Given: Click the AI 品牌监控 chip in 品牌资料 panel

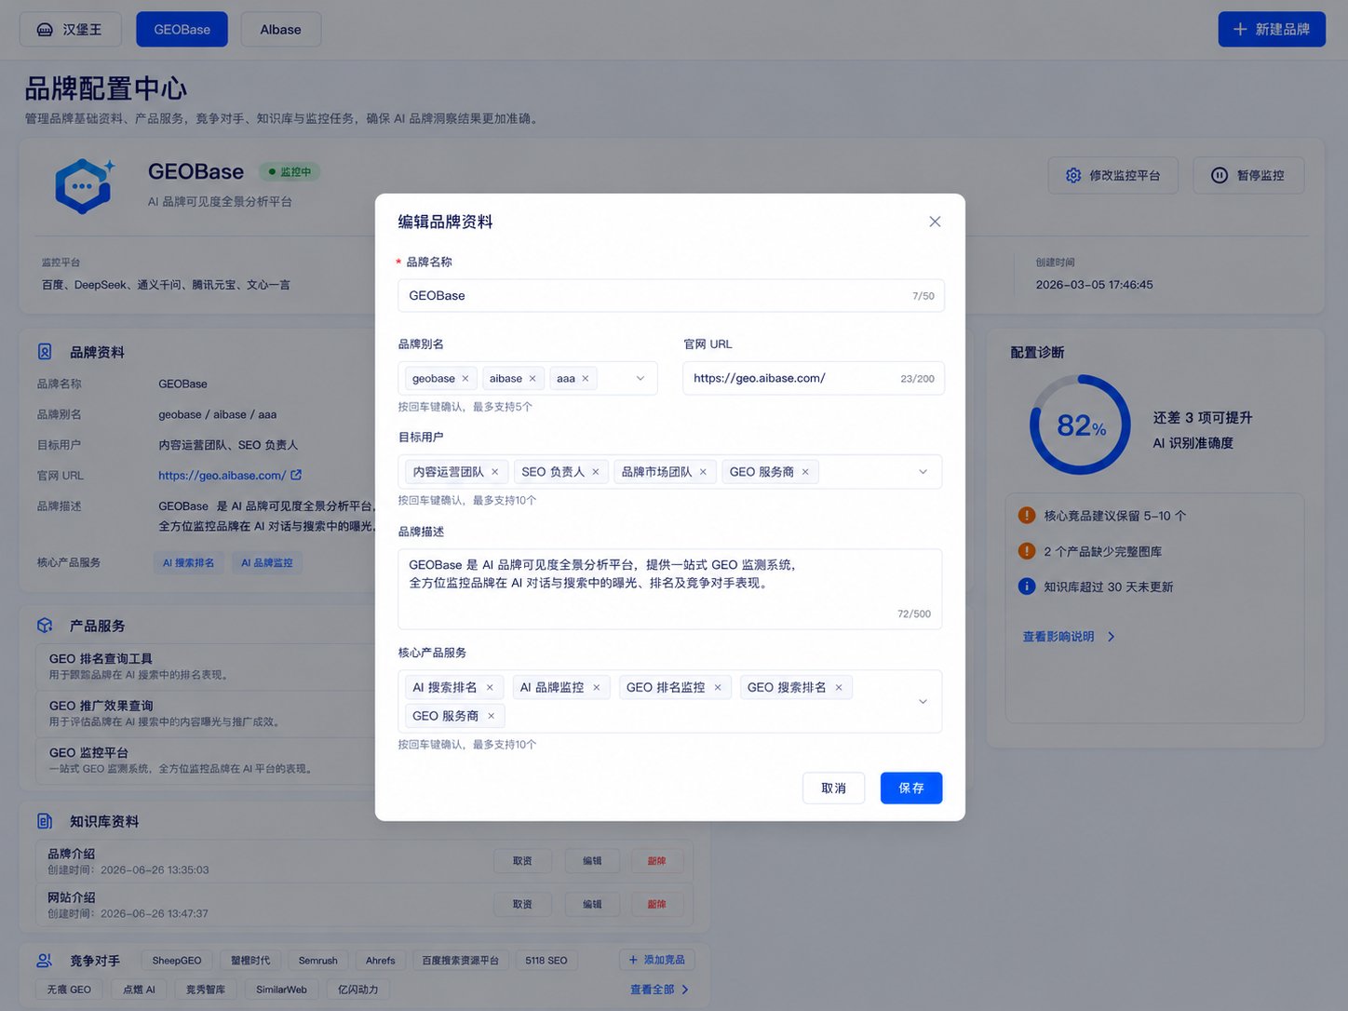Looking at the screenshot, I should [267, 562].
